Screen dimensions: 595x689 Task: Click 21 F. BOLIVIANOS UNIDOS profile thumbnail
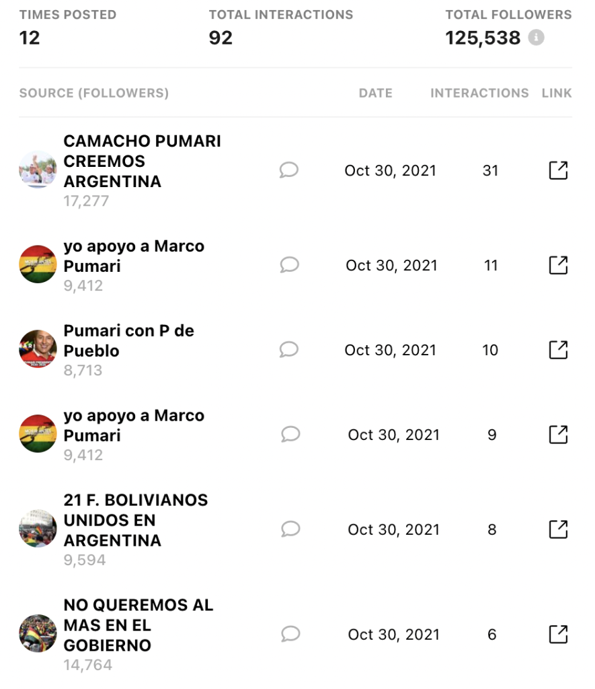[38, 529]
